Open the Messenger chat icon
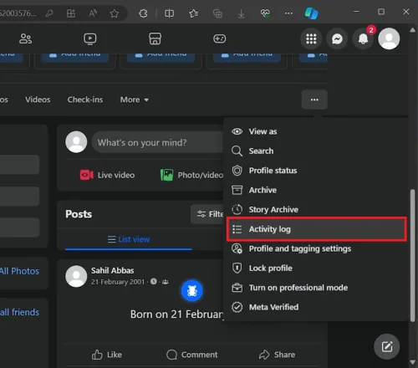 pyautogui.click(x=337, y=38)
